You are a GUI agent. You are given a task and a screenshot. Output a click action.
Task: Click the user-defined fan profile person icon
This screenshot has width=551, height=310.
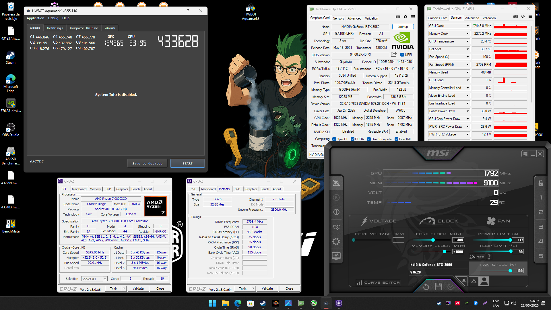(484, 281)
